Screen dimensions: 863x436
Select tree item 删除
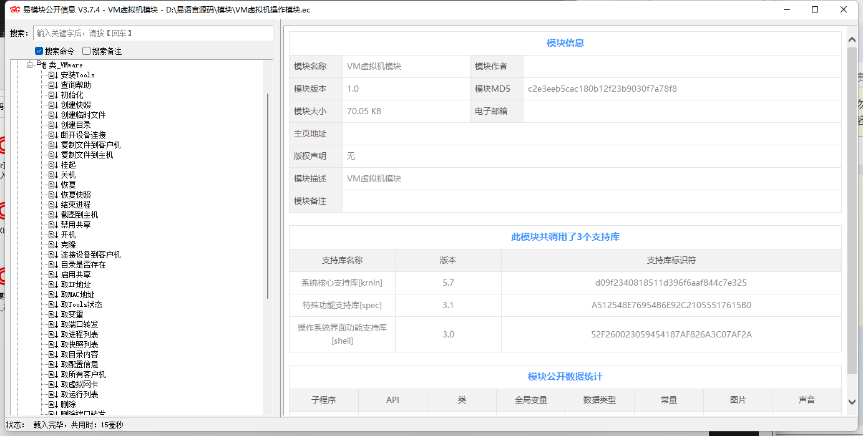[68, 404]
